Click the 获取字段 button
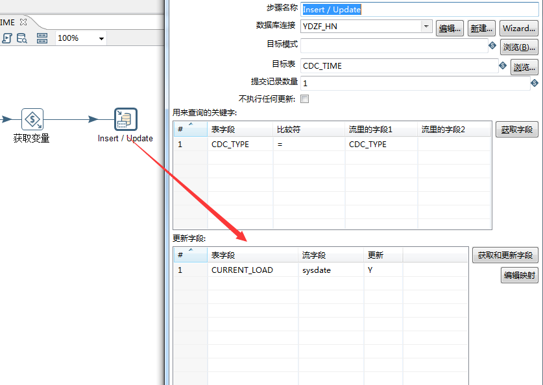Viewport: 543px width, 385px height. [x=516, y=130]
